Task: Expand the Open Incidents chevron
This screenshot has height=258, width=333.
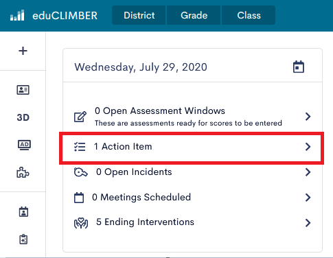Action: click(308, 172)
